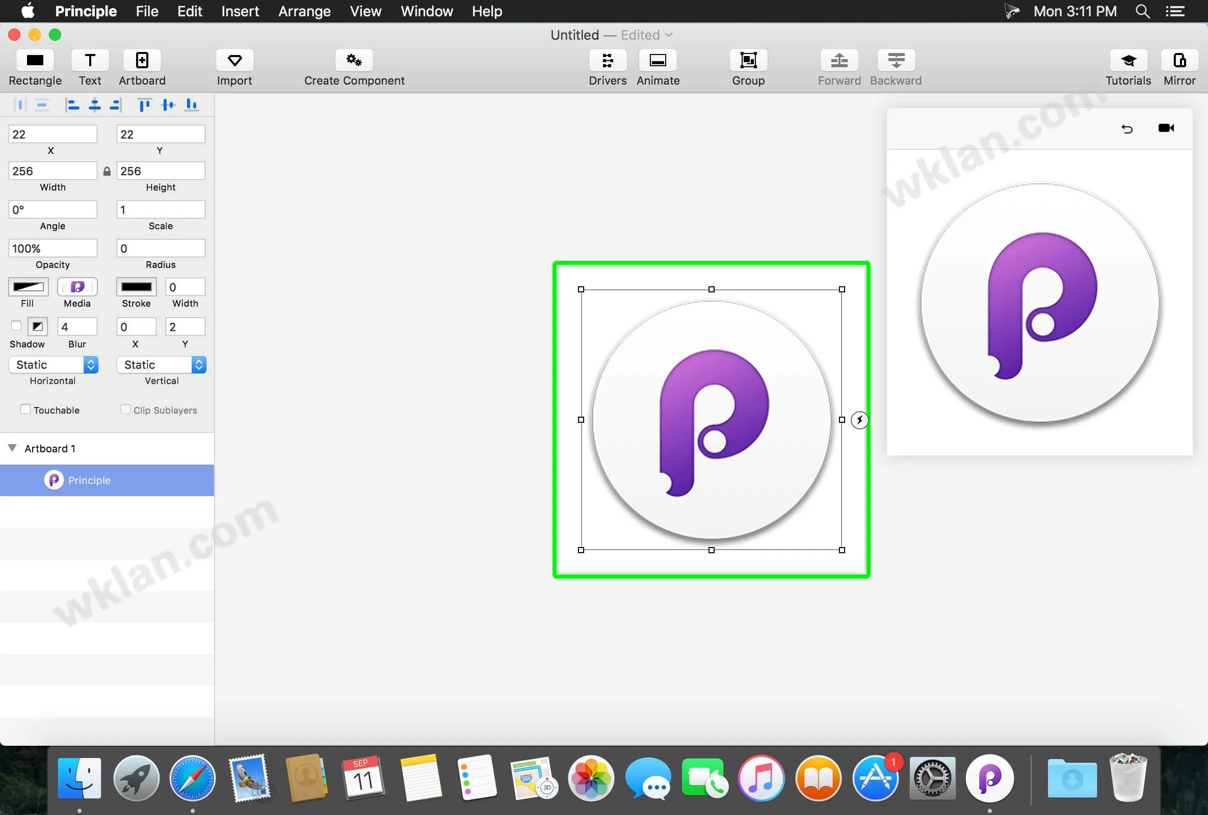1208x815 pixels.
Task: Open the View menu
Action: 365,11
